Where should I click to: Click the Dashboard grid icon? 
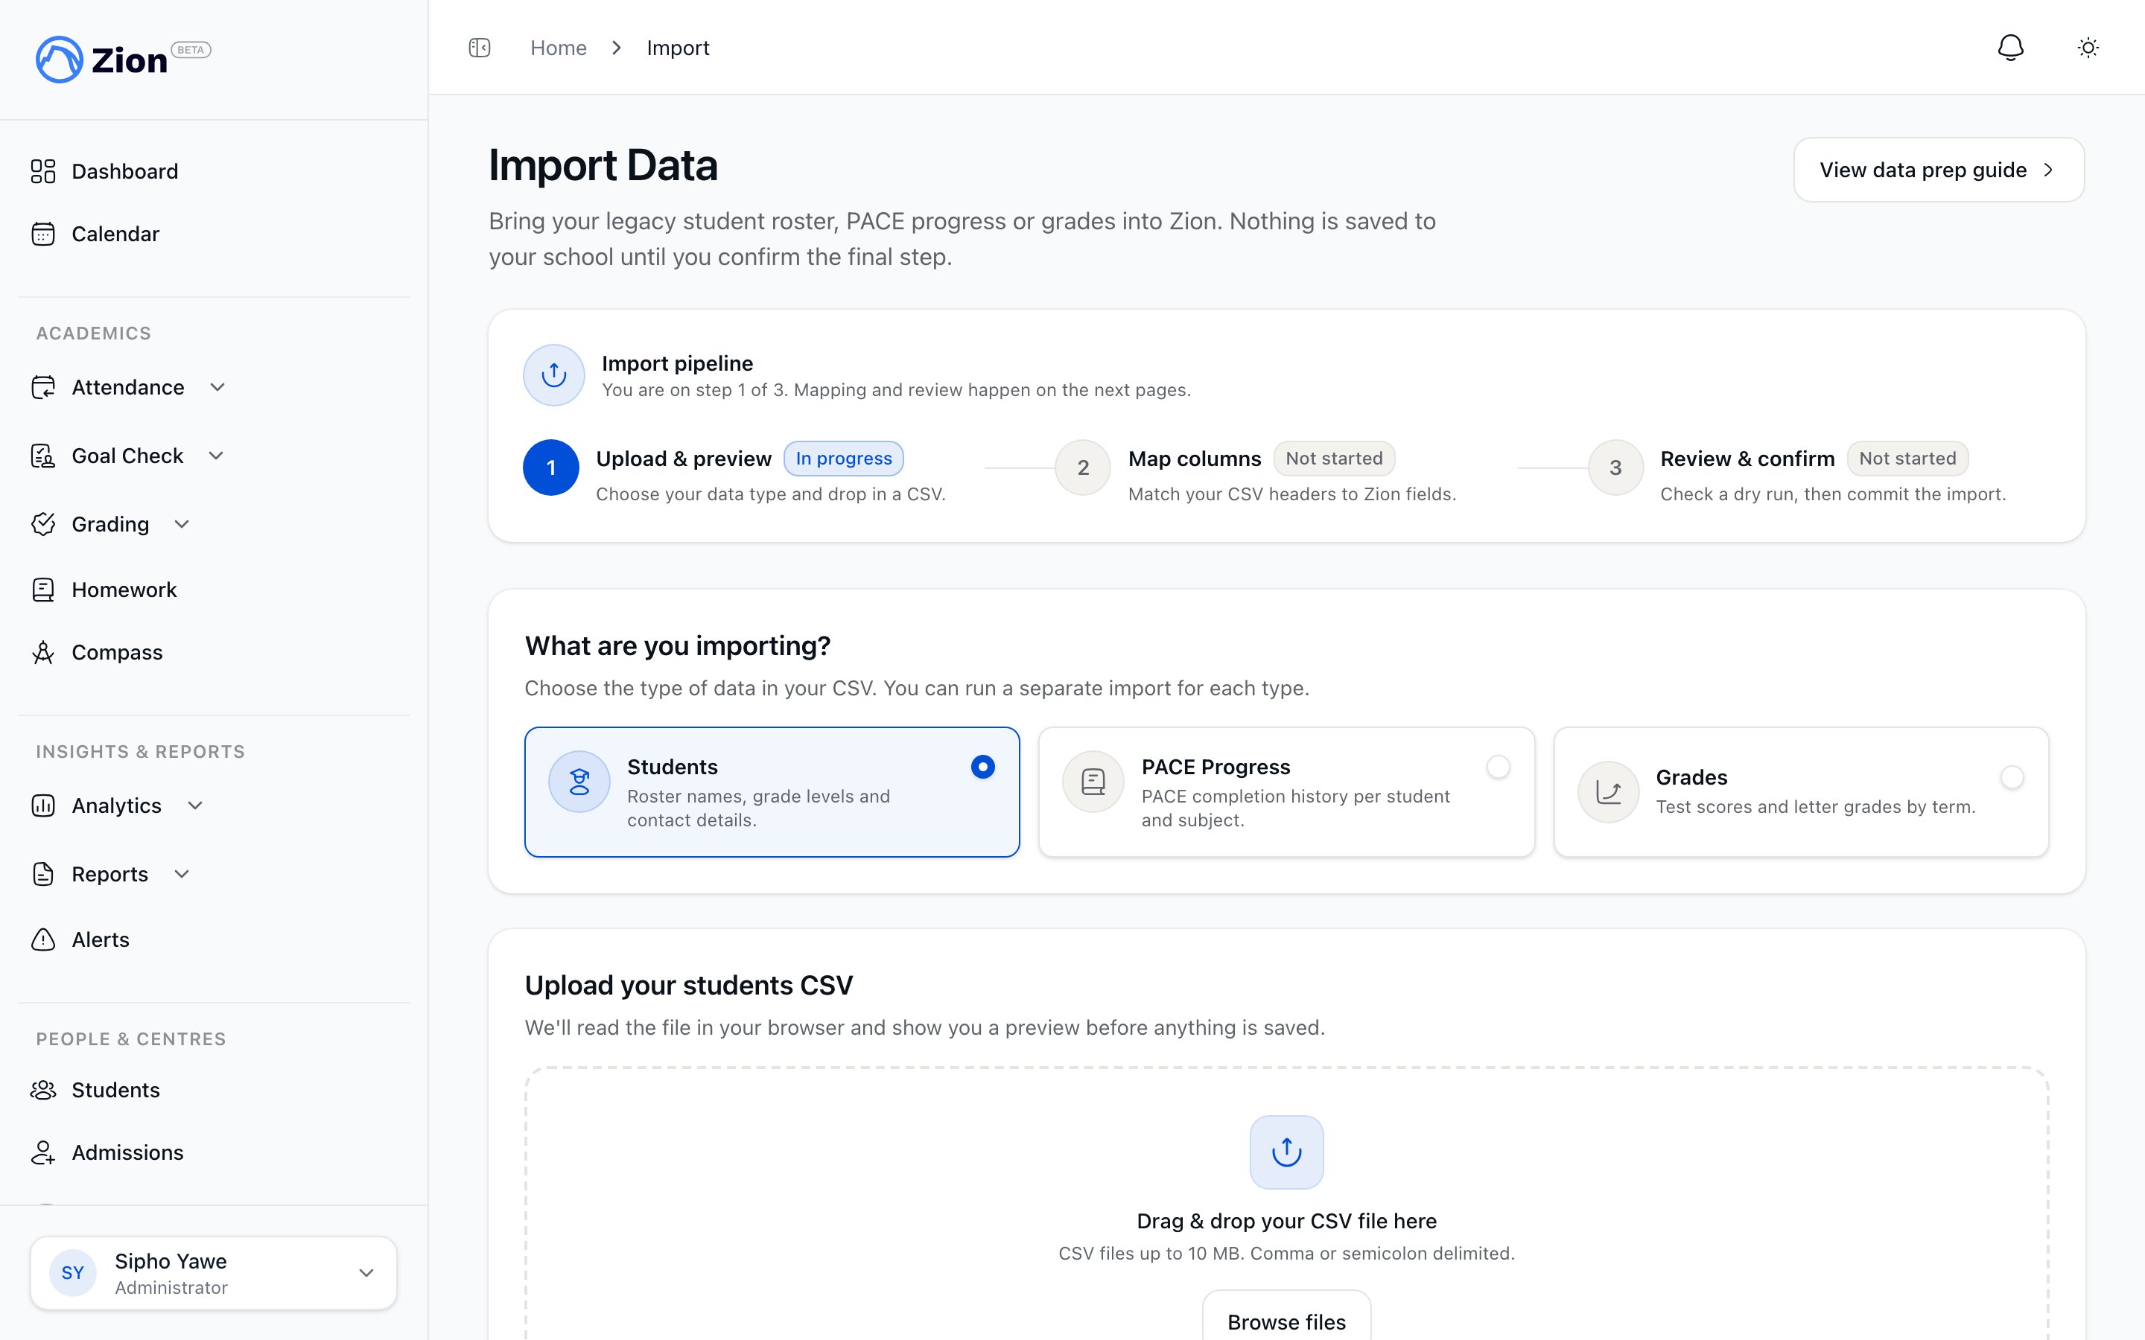43,171
